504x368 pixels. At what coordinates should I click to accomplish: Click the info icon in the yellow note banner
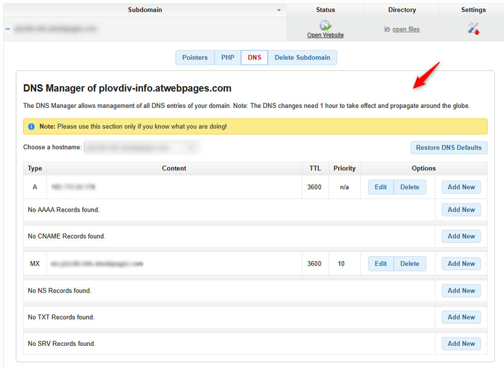pos(31,127)
